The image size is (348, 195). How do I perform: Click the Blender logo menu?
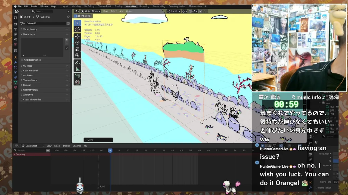tap(15, 6)
